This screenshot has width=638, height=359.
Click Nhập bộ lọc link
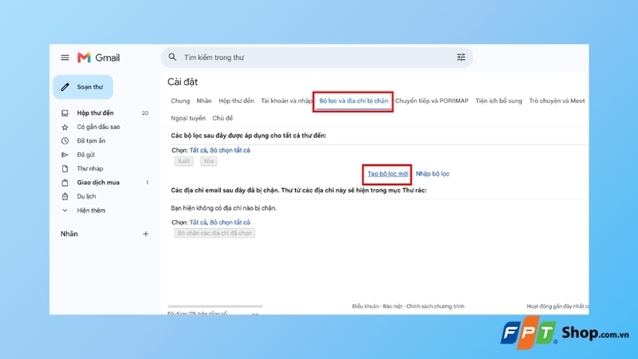pyautogui.click(x=432, y=174)
